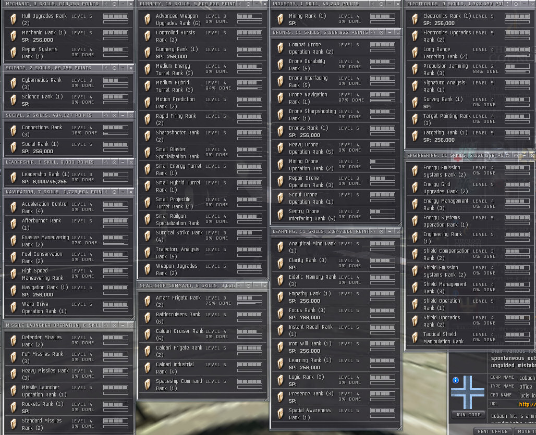This screenshot has width=536, height=435.
Task: Toggle the pin icon on Social window
Action: 106,116
